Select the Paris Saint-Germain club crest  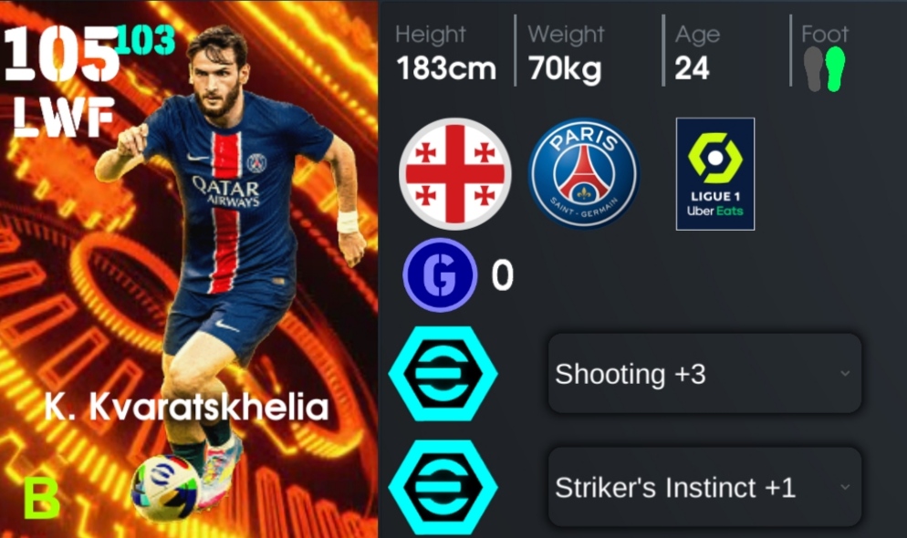coord(584,173)
